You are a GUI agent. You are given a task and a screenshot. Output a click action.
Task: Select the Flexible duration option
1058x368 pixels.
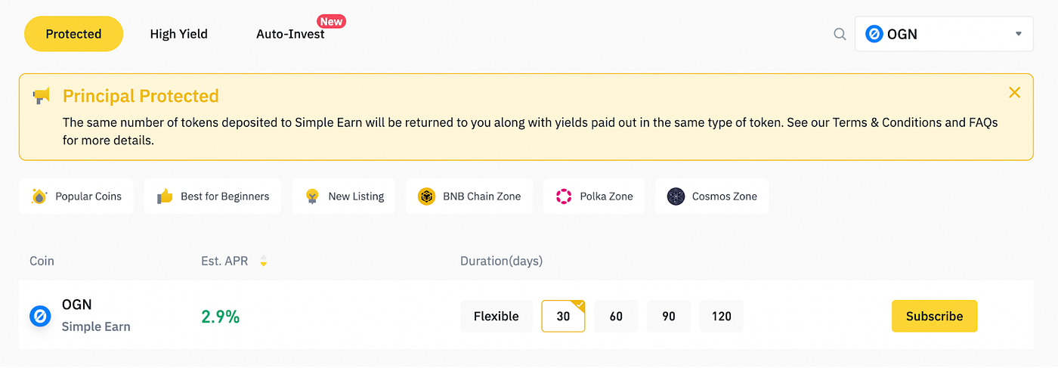[x=496, y=316]
